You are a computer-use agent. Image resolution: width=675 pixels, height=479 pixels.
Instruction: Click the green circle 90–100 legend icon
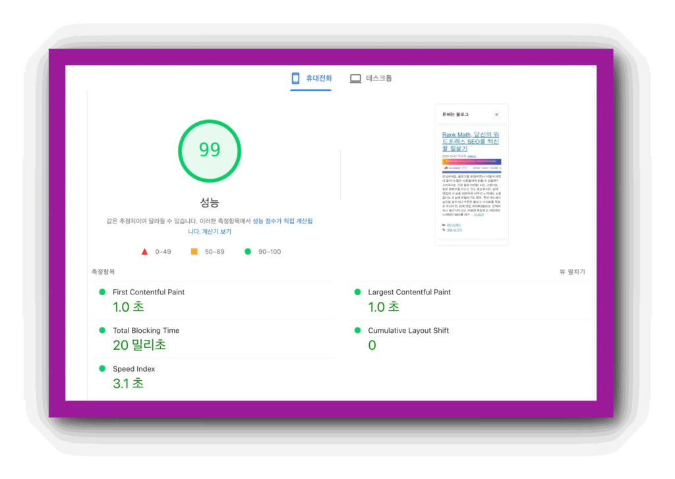[x=248, y=252]
